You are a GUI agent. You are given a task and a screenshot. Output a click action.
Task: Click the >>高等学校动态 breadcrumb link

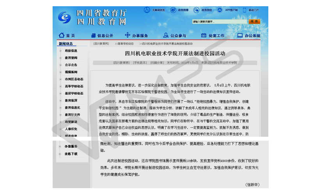pos(124,44)
